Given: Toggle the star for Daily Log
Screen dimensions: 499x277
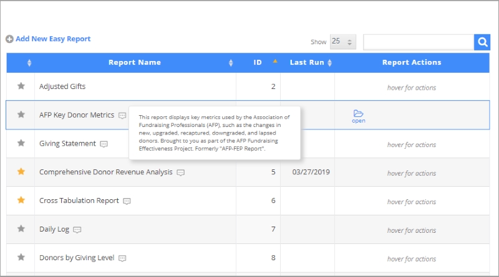Looking at the screenshot, I should point(21,228).
